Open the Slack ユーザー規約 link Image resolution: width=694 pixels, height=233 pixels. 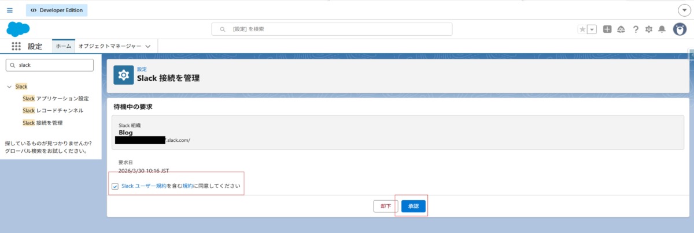[144, 186]
